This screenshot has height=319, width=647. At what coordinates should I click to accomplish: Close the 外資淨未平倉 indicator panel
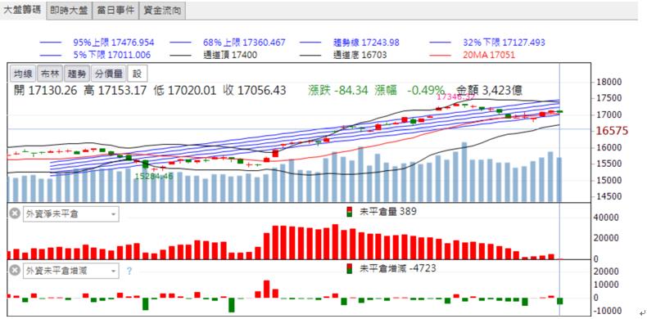tap(15, 214)
